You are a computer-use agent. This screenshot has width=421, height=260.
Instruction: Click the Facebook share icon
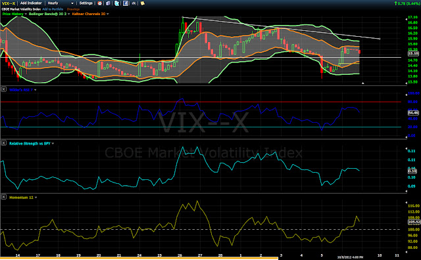[x=126, y=3]
